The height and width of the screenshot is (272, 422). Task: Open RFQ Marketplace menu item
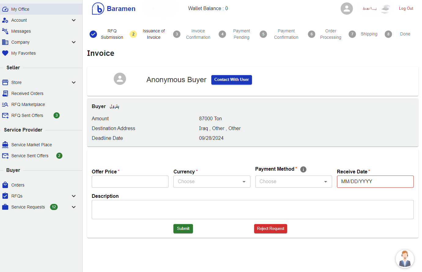coord(41,104)
